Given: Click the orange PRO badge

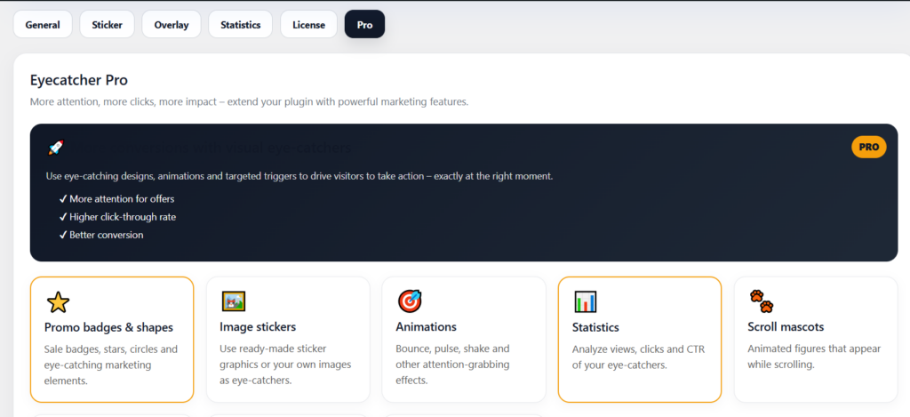Looking at the screenshot, I should pyautogui.click(x=868, y=147).
